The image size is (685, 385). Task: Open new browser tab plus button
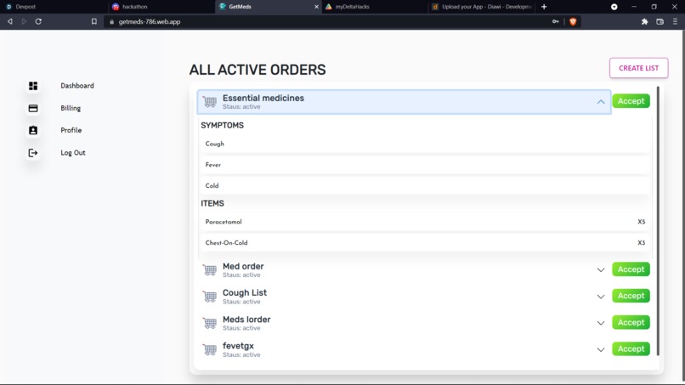tap(544, 7)
